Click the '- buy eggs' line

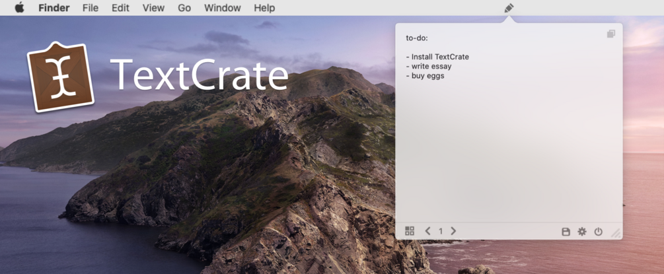pos(425,76)
